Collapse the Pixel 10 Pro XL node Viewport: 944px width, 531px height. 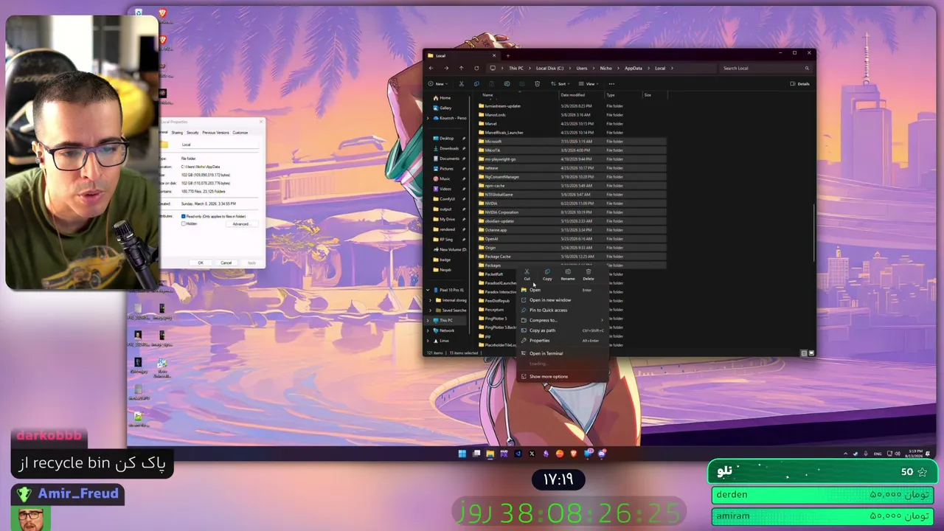[x=428, y=290]
